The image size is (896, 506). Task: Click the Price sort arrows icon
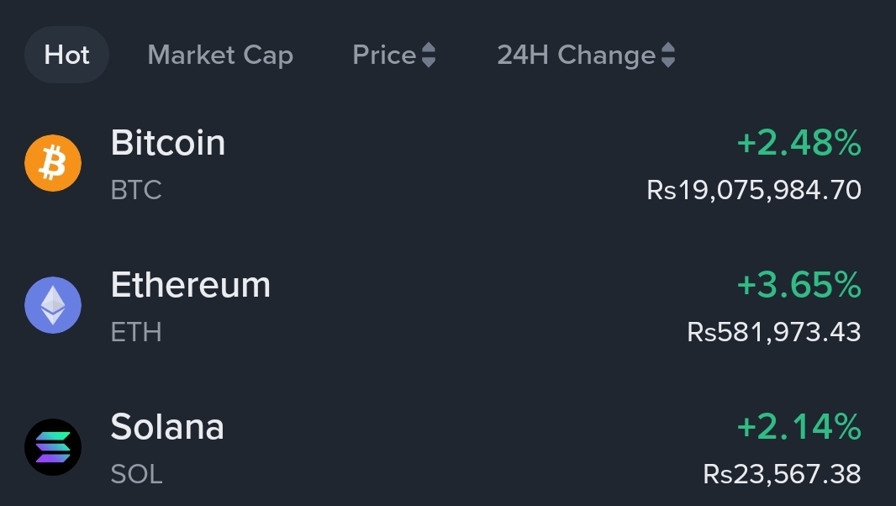coord(429,55)
